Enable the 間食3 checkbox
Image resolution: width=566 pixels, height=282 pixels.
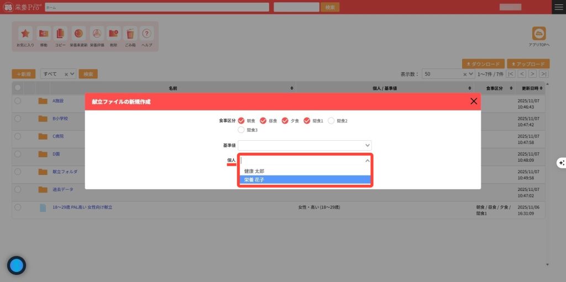[241, 130]
